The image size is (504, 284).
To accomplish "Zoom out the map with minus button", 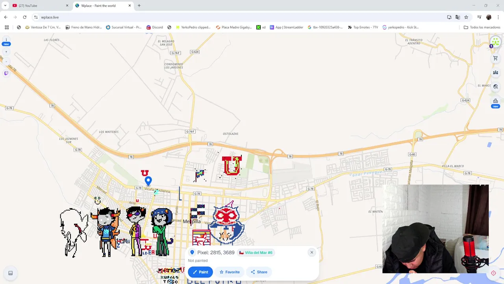I will 6,61.
